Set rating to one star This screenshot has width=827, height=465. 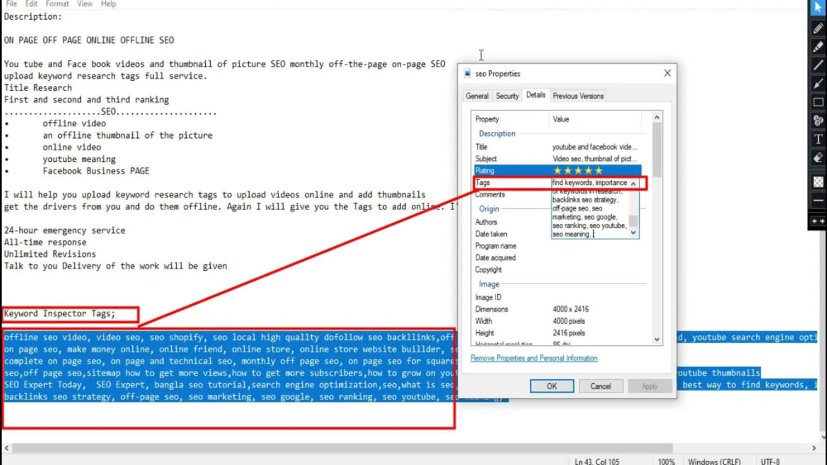tap(557, 171)
